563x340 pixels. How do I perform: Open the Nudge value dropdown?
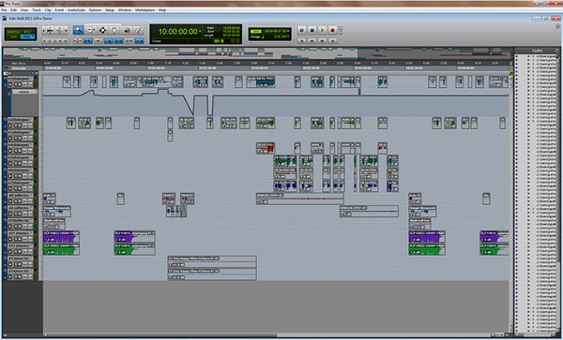(x=288, y=37)
